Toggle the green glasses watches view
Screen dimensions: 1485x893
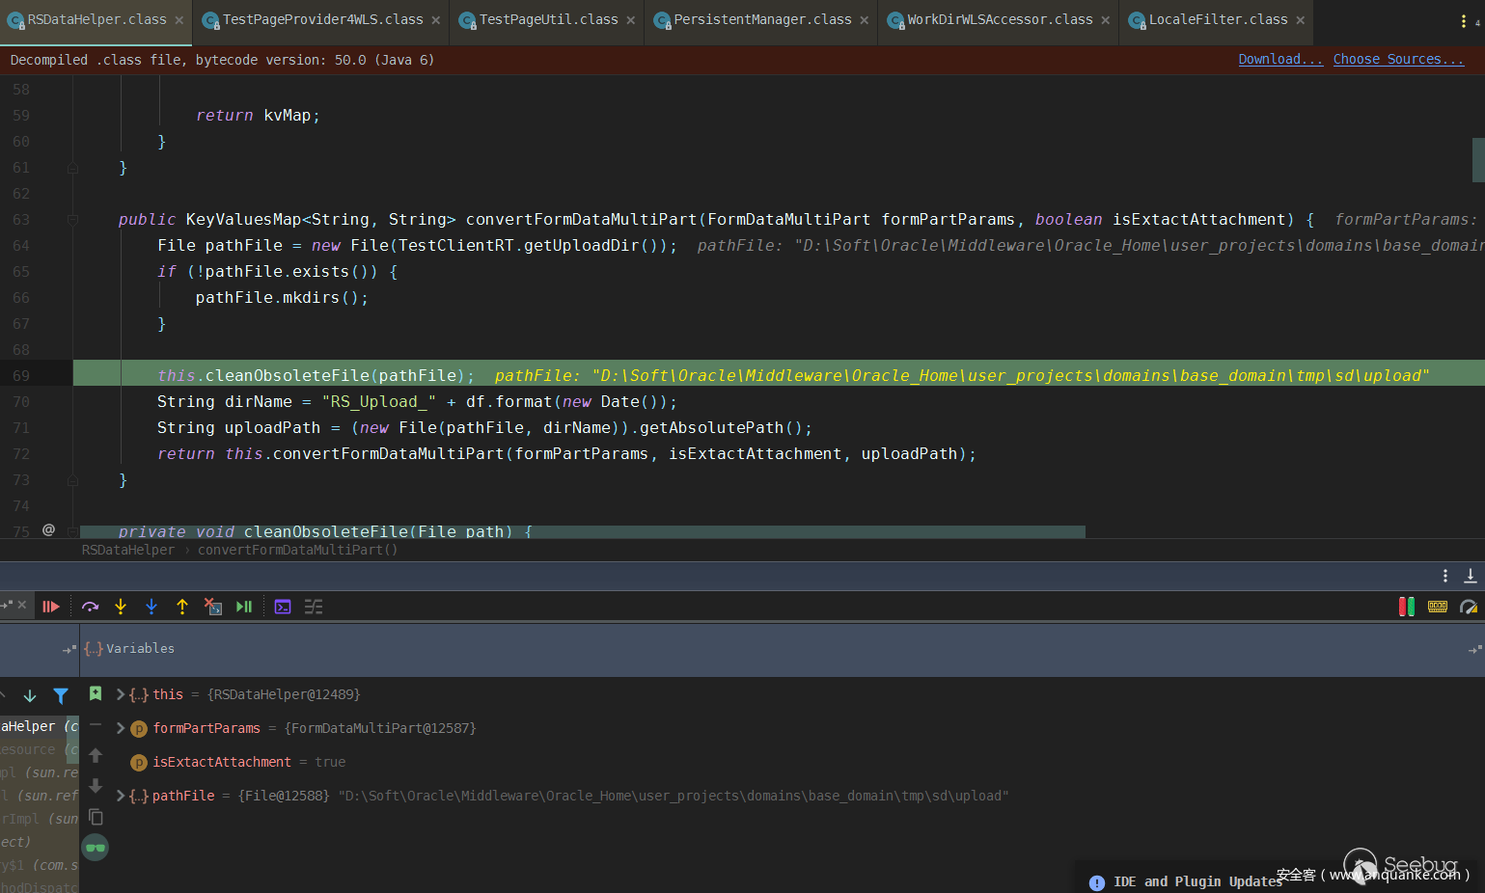(95, 848)
